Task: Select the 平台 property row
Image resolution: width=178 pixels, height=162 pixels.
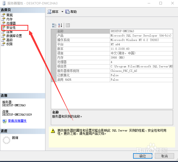Action: pos(115,44)
